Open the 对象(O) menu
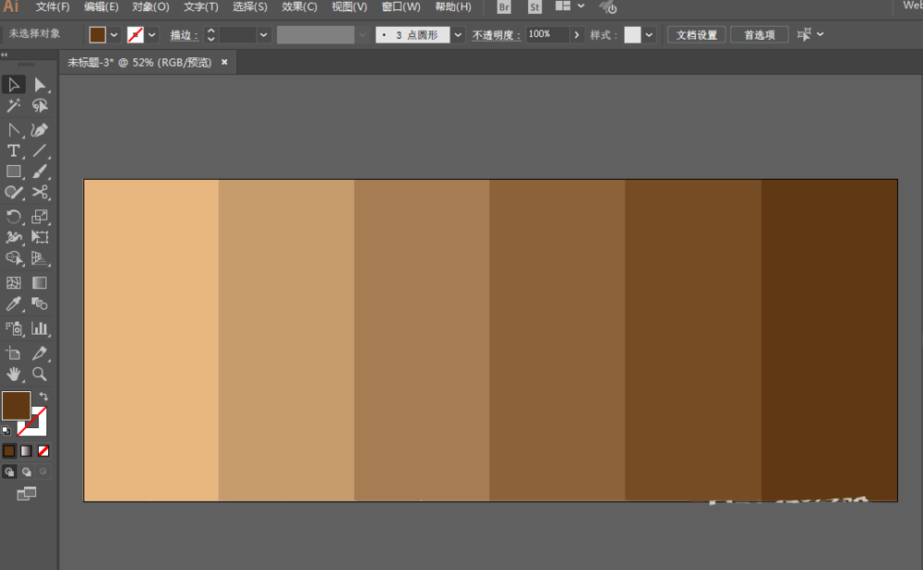 pos(150,7)
